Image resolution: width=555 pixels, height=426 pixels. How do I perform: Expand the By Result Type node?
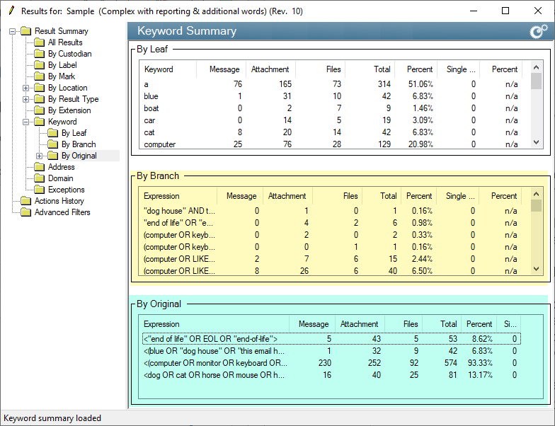26,99
